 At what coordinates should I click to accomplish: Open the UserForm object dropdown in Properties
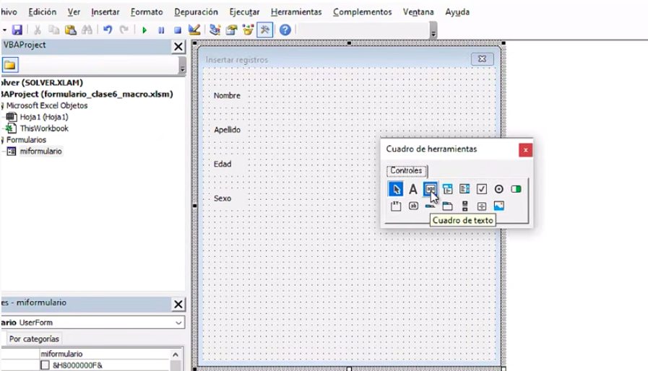pyautogui.click(x=178, y=323)
